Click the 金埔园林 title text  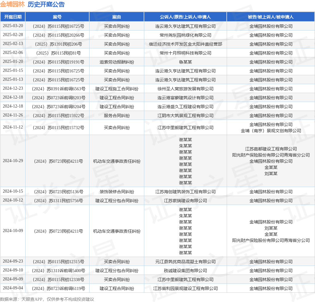tap(12, 4)
